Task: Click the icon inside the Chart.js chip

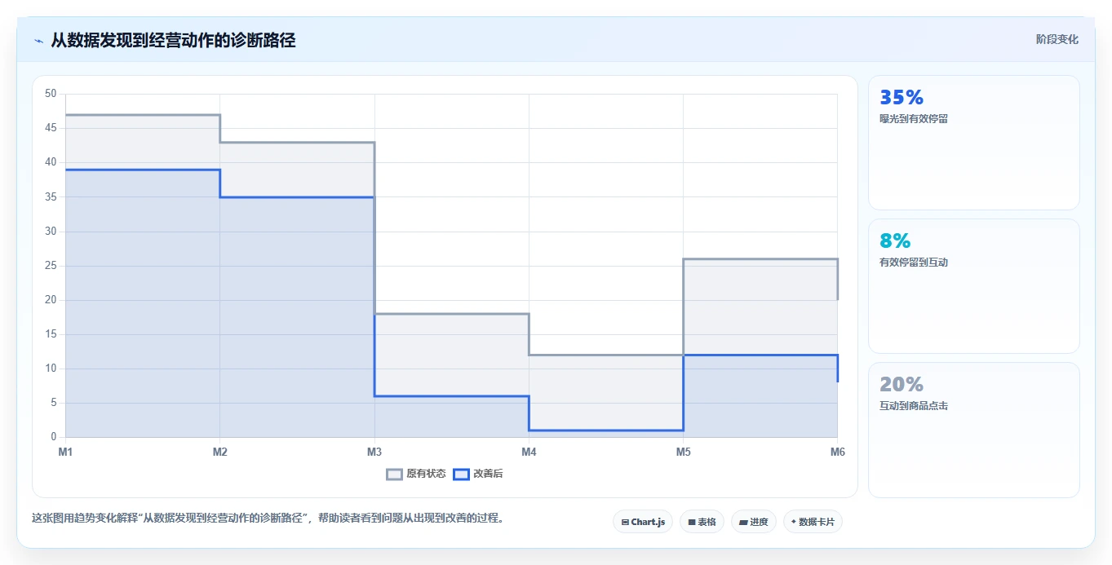Action: pyautogui.click(x=625, y=522)
